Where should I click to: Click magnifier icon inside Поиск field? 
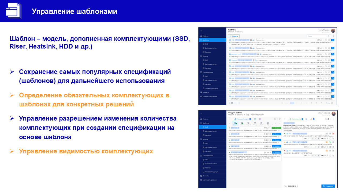point(329,36)
